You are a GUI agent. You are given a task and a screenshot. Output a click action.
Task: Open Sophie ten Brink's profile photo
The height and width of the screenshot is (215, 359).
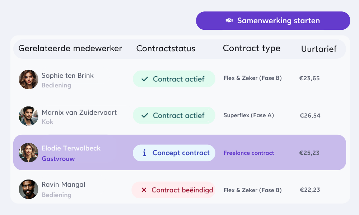pyautogui.click(x=28, y=80)
